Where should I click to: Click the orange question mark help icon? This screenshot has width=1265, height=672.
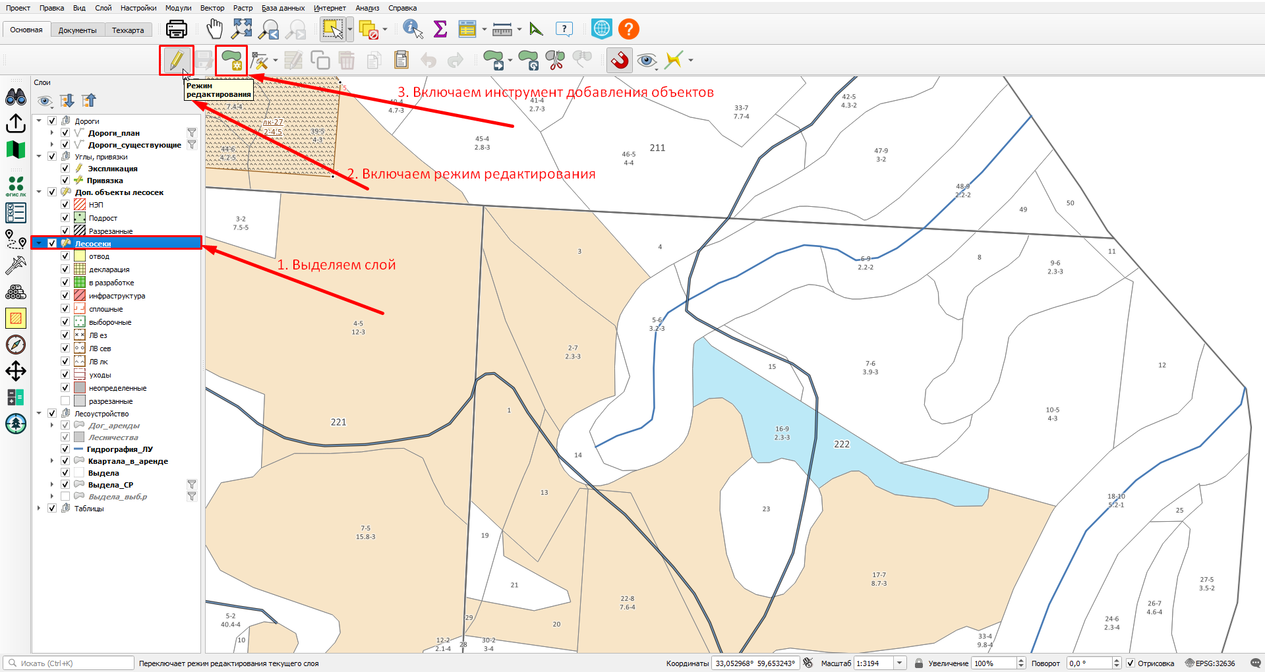[x=629, y=29]
